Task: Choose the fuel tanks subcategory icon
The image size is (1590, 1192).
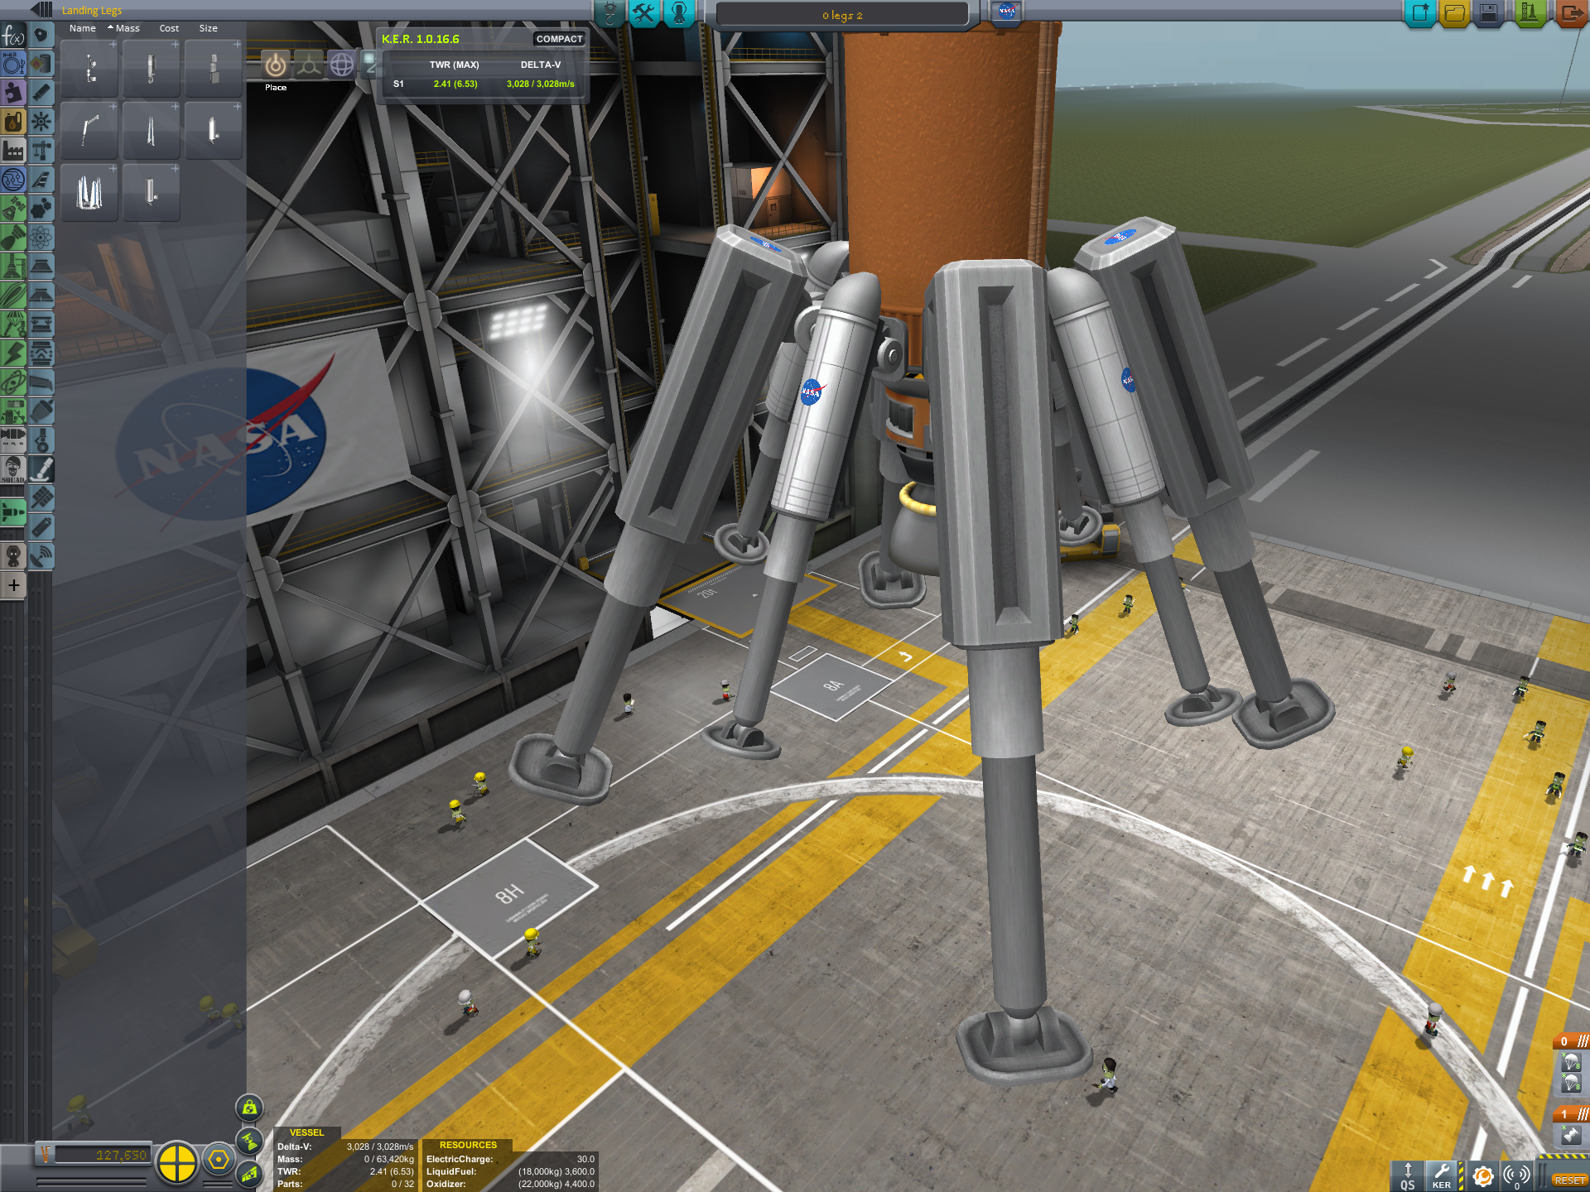Action: [41, 63]
